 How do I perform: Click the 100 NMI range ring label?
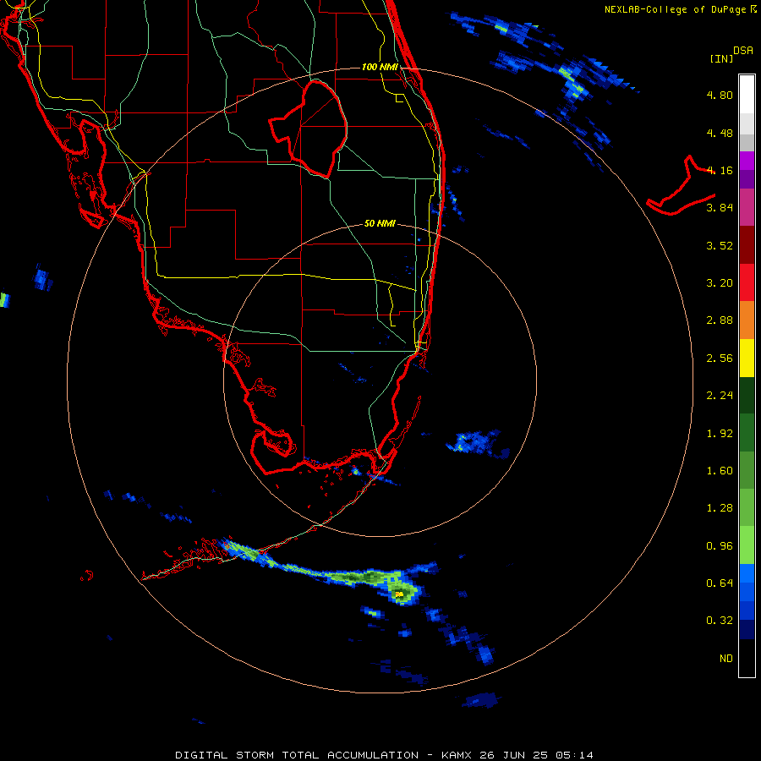[x=380, y=67]
